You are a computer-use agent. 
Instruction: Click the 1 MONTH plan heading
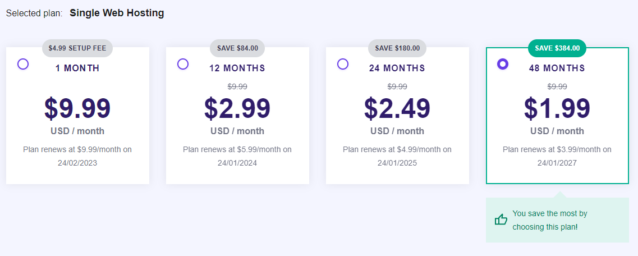(77, 68)
